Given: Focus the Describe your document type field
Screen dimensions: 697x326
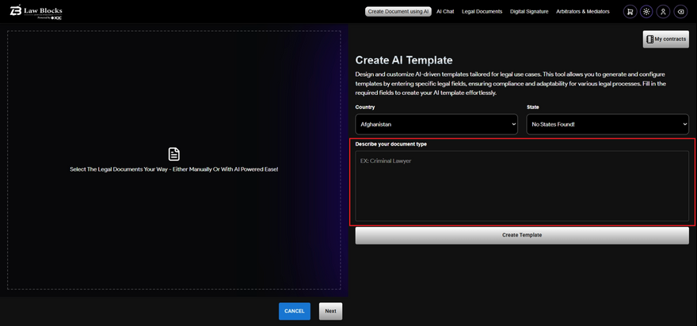Looking at the screenshot, I should pos(521,186).
